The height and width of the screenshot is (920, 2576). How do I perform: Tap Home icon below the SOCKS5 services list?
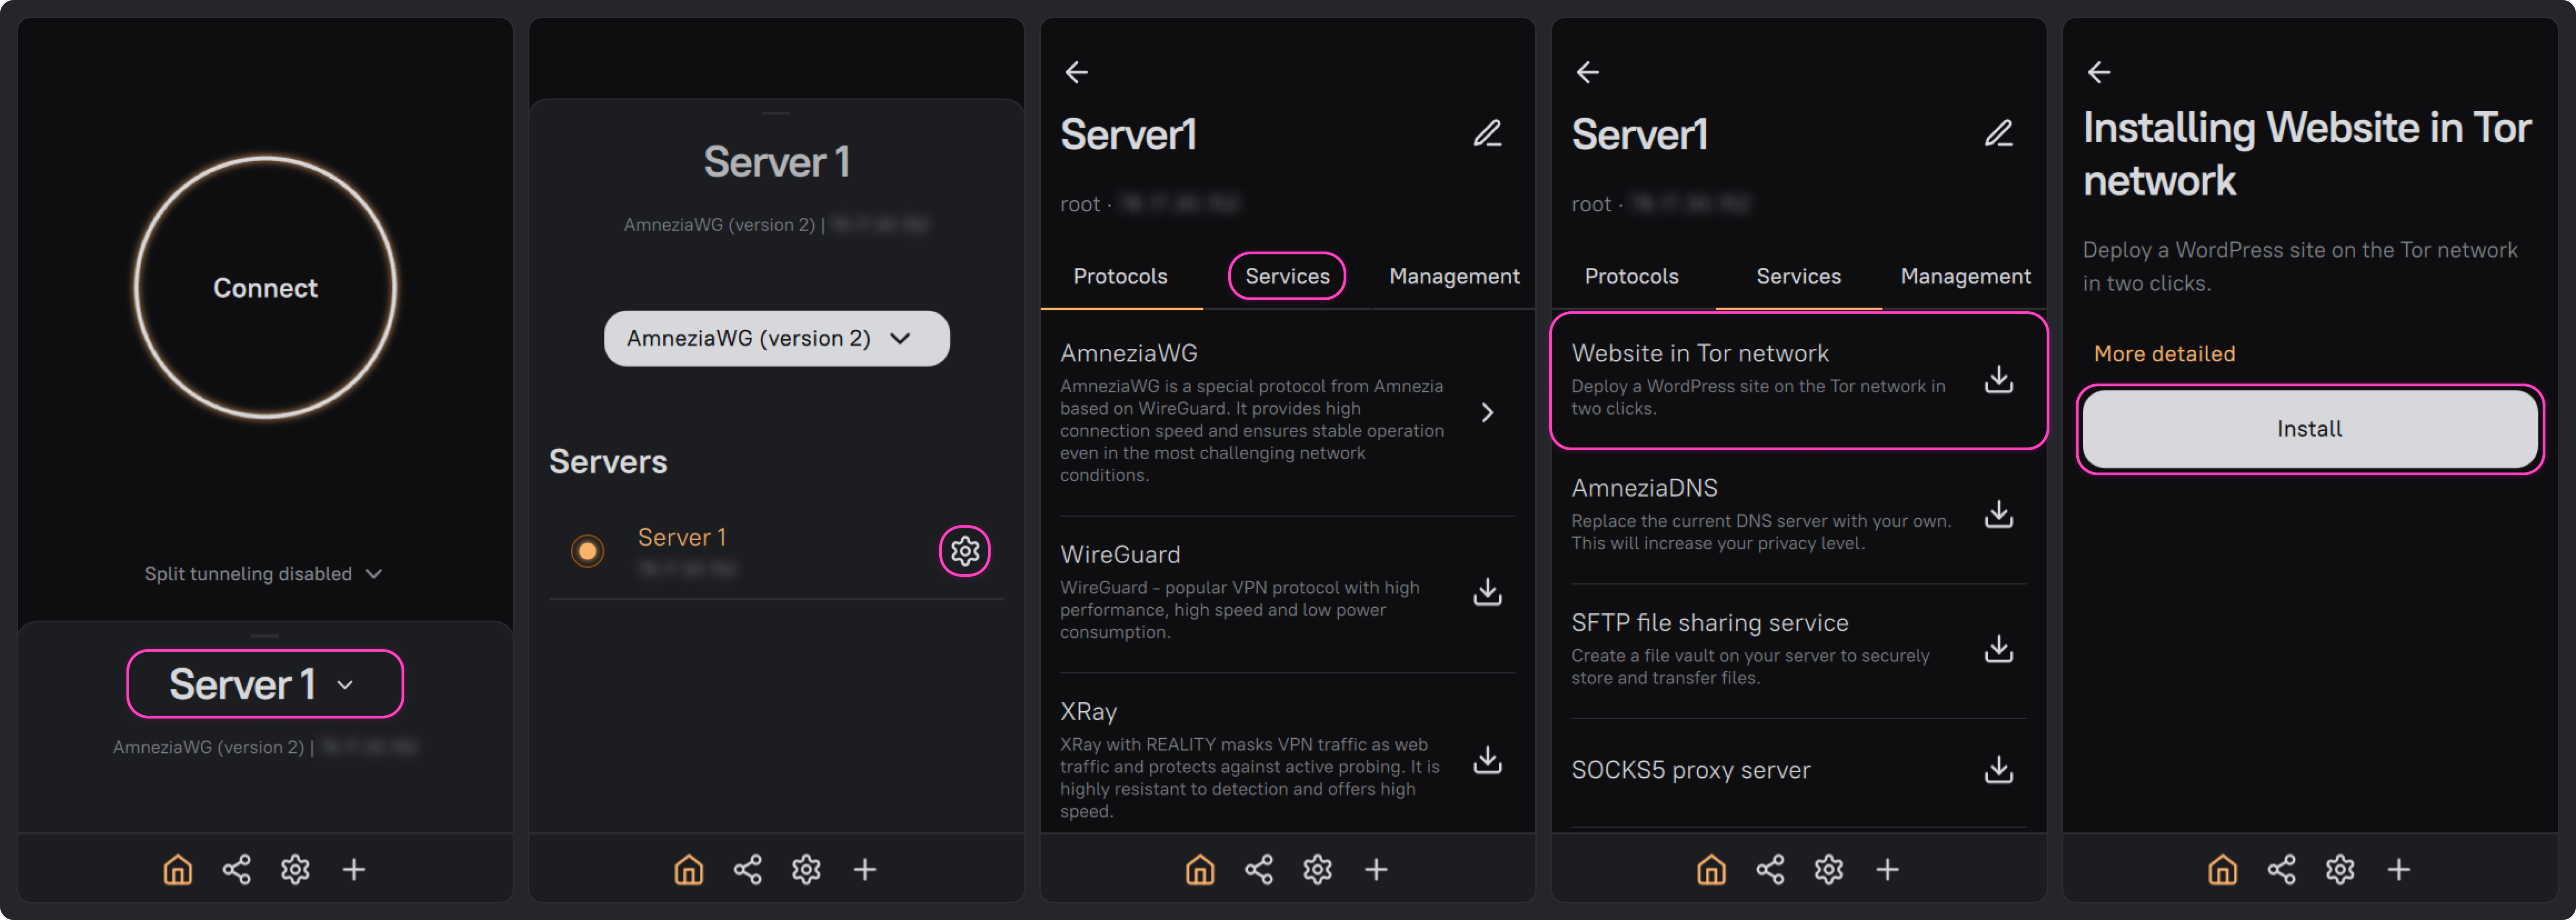tap(1711, 869)
